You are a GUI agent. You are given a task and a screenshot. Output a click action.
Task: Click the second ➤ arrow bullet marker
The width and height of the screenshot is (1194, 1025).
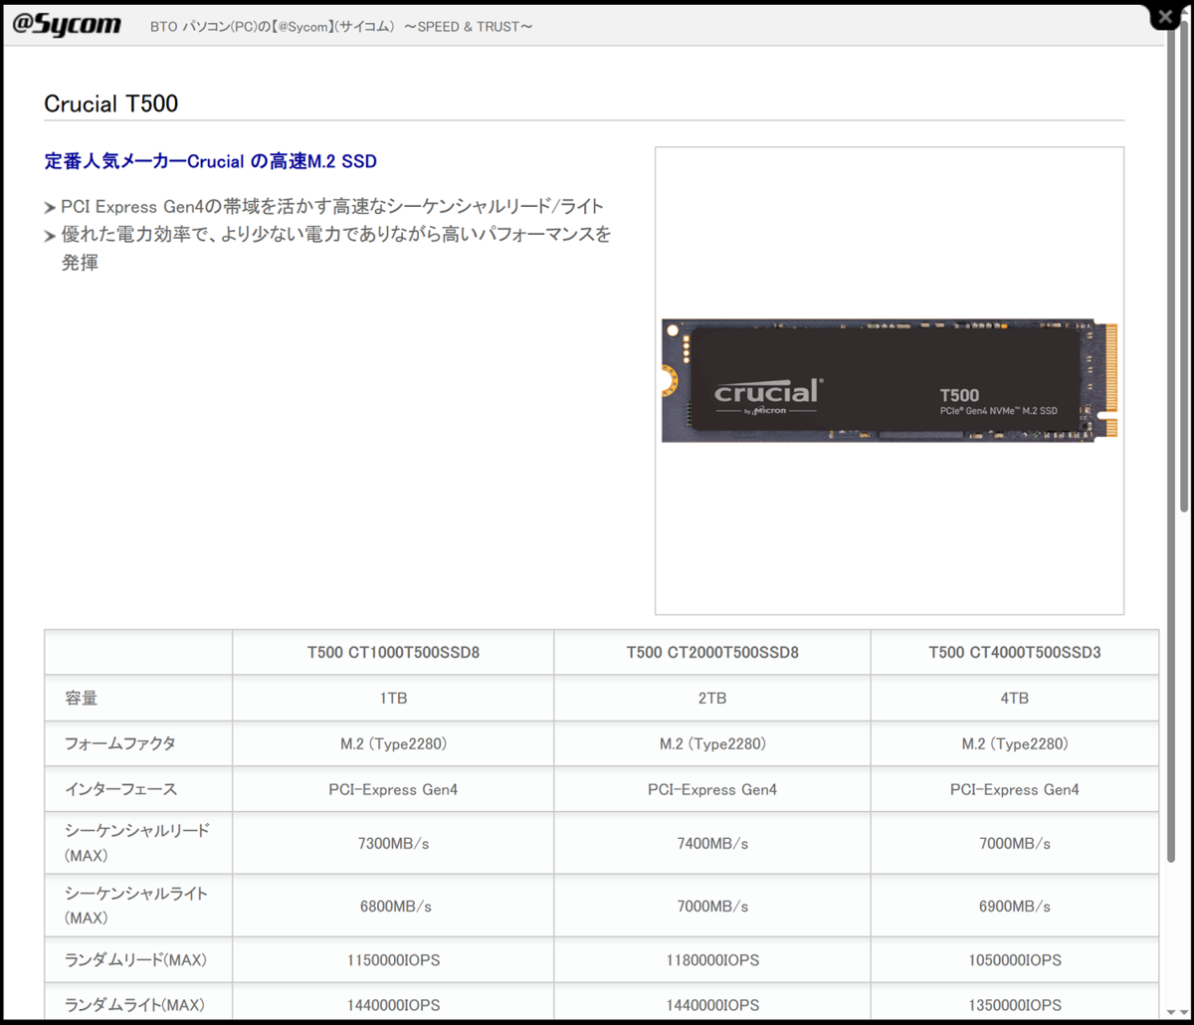[x=50, y=235]
